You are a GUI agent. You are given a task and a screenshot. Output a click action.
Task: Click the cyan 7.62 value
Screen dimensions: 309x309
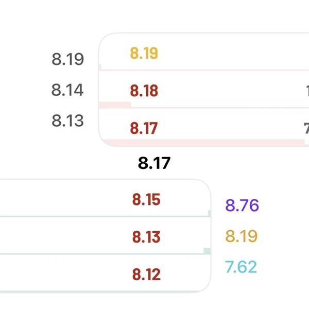(x=241, y=267)
